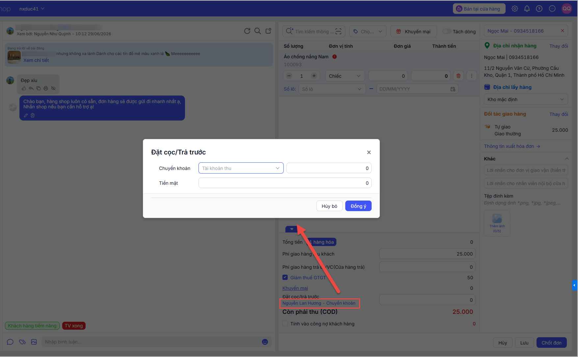Viewport: 578px width, 357px height.
Task: Open the search magnifier in chat header
Action: (x=258, y=31)
